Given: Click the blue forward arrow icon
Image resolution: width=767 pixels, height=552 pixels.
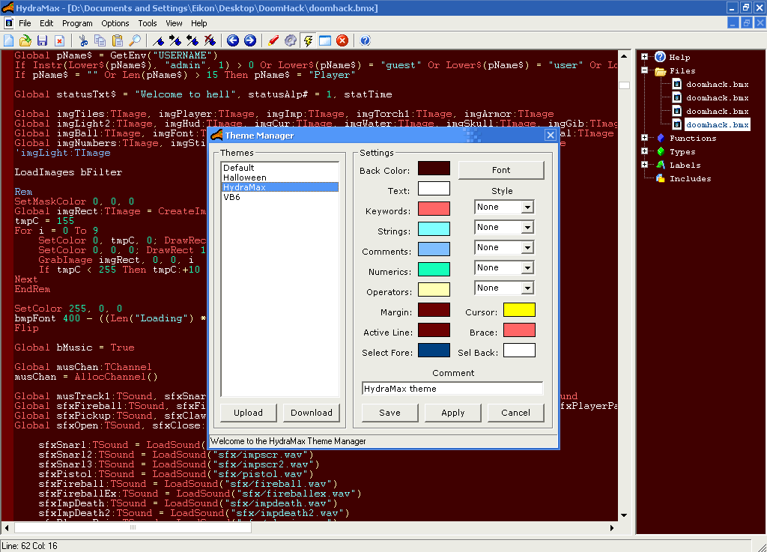Looking at the screenshot, I should tap(250, 40).
